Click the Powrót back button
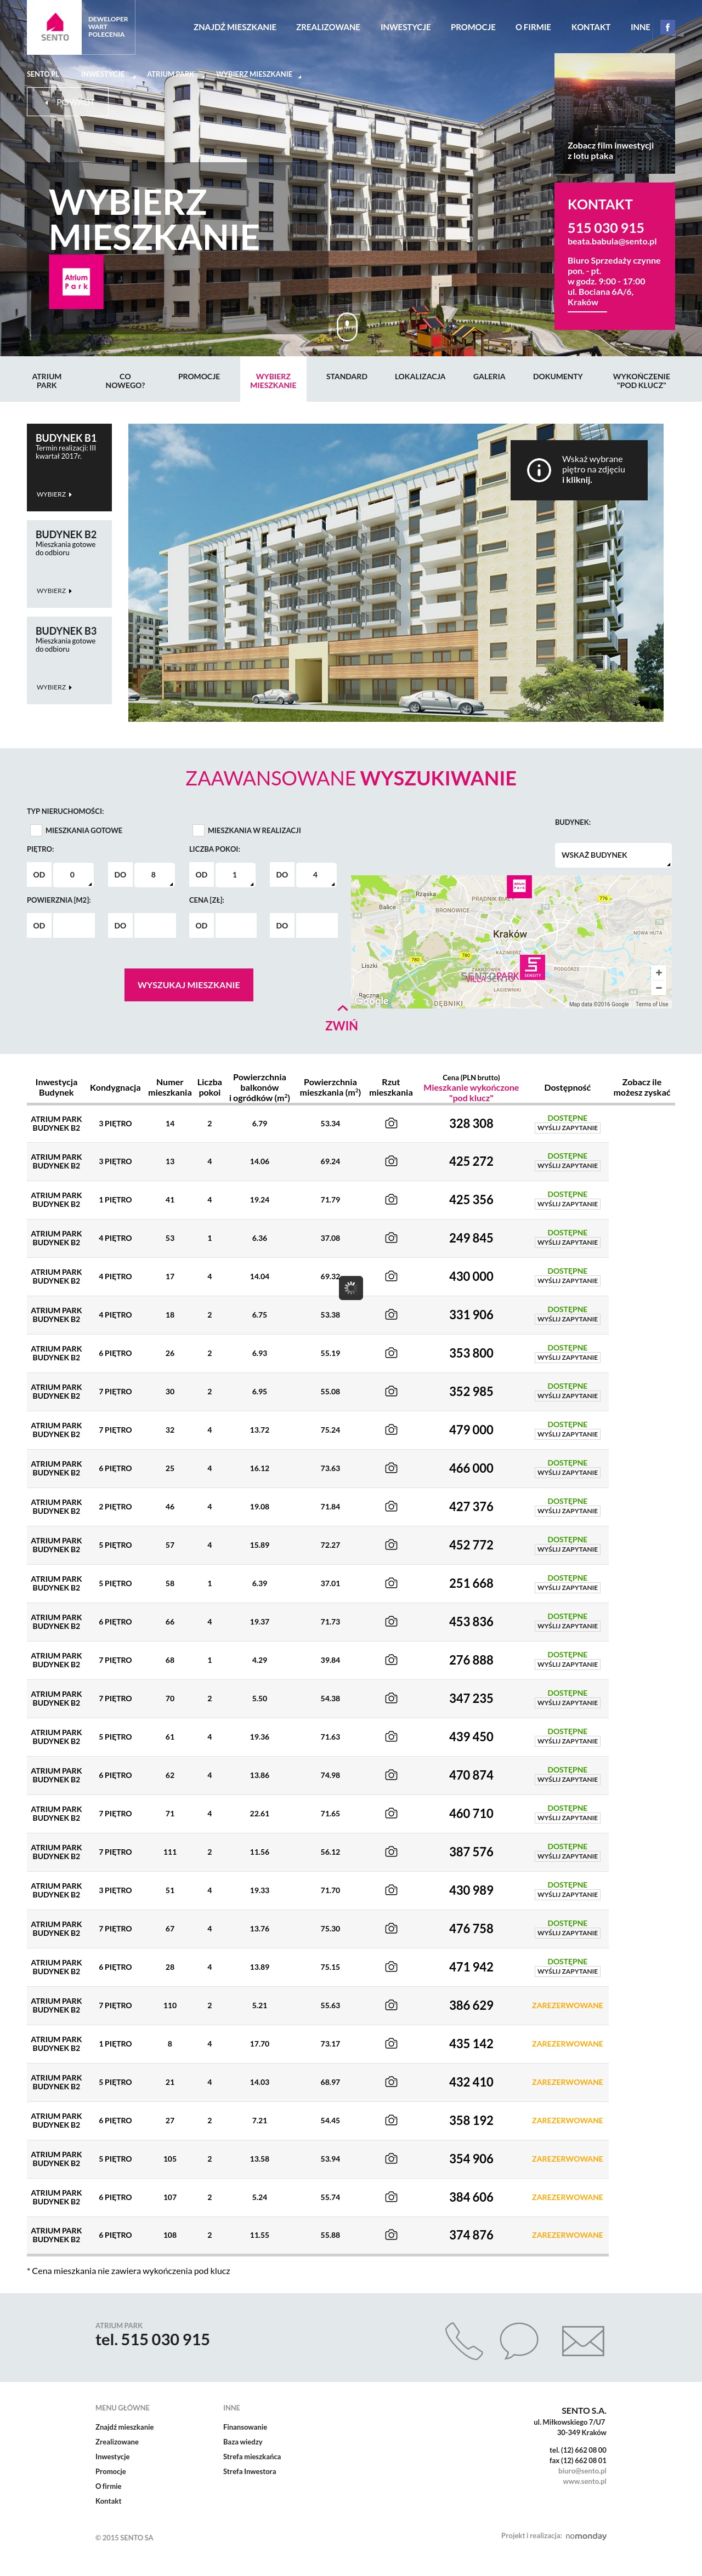 (68, 101)
